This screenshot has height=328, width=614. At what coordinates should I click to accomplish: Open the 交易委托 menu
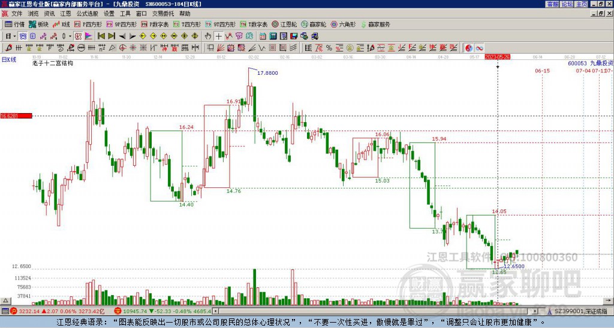[x=163, y=14]
